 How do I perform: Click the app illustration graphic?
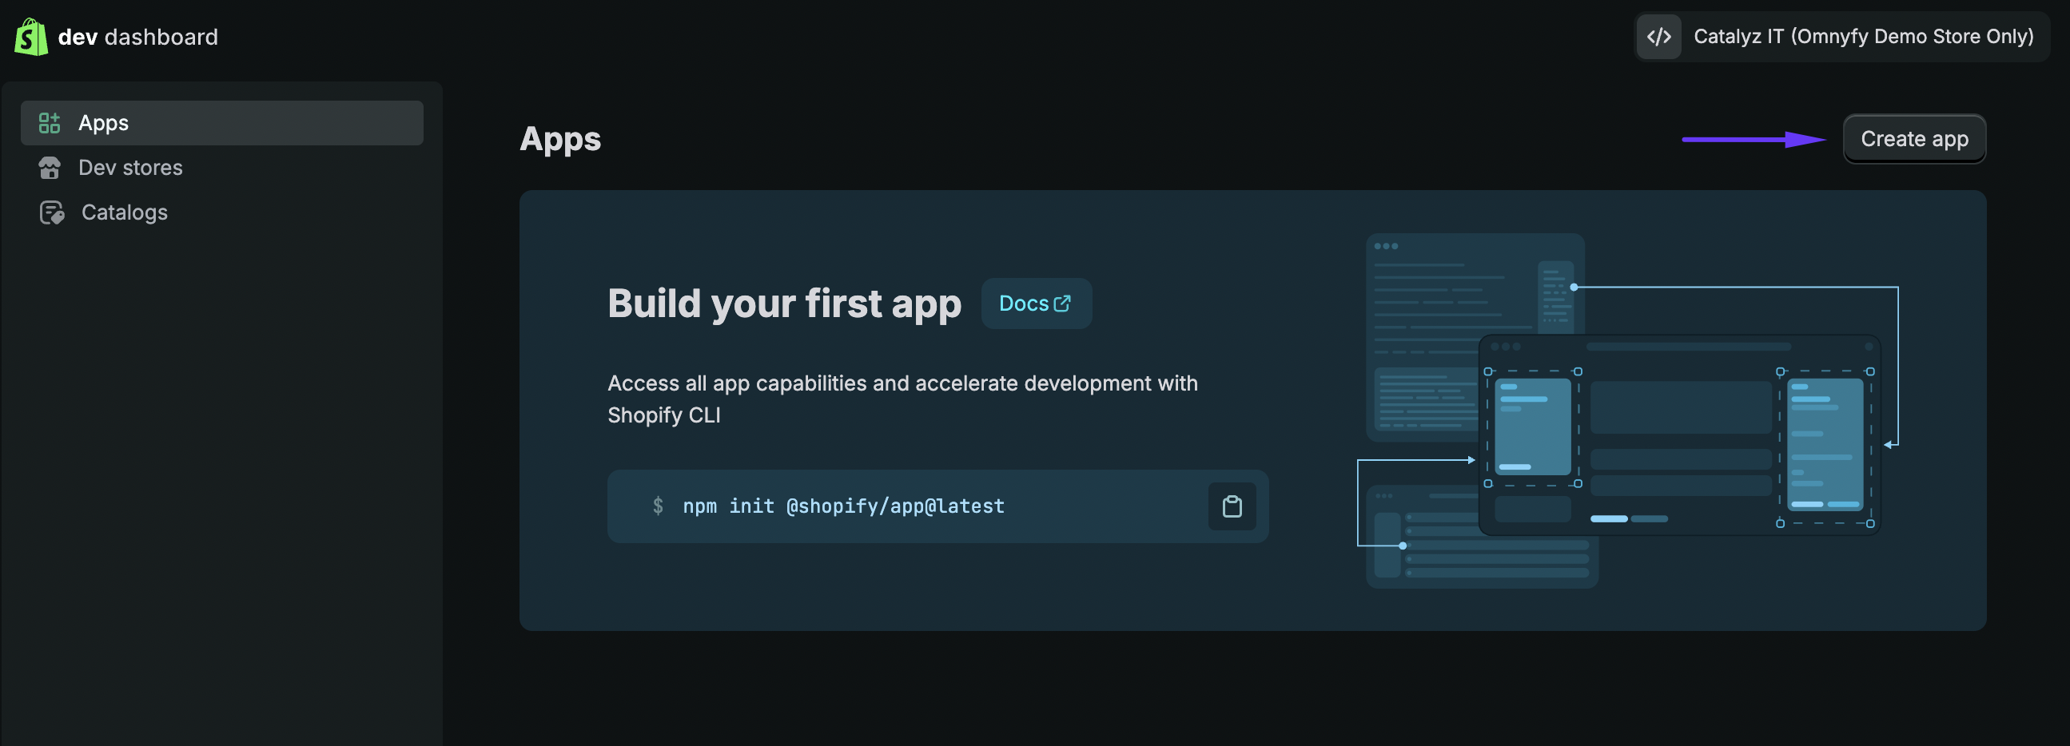[x=1627, y=411]
